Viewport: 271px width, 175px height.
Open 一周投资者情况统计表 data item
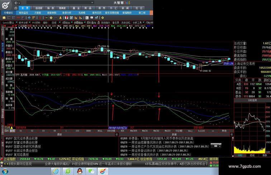(x=156, y=155)
